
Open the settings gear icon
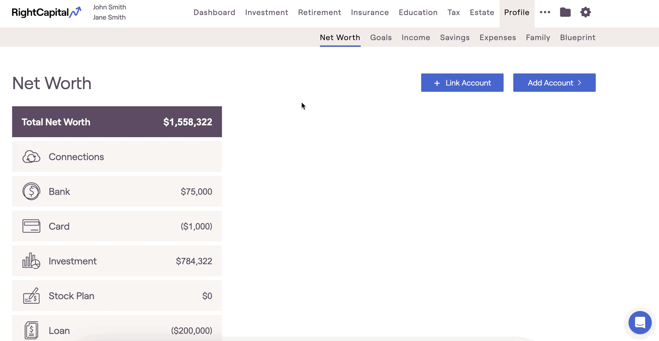coord(586,12)
